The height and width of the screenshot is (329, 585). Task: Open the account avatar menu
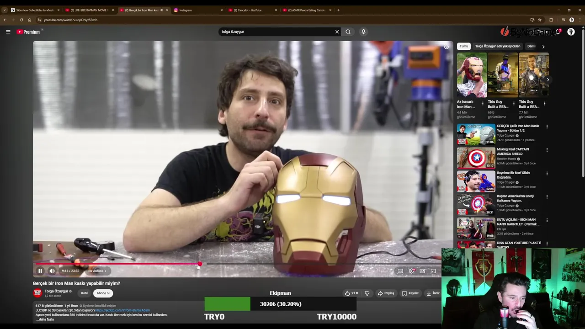coord(571,32)
